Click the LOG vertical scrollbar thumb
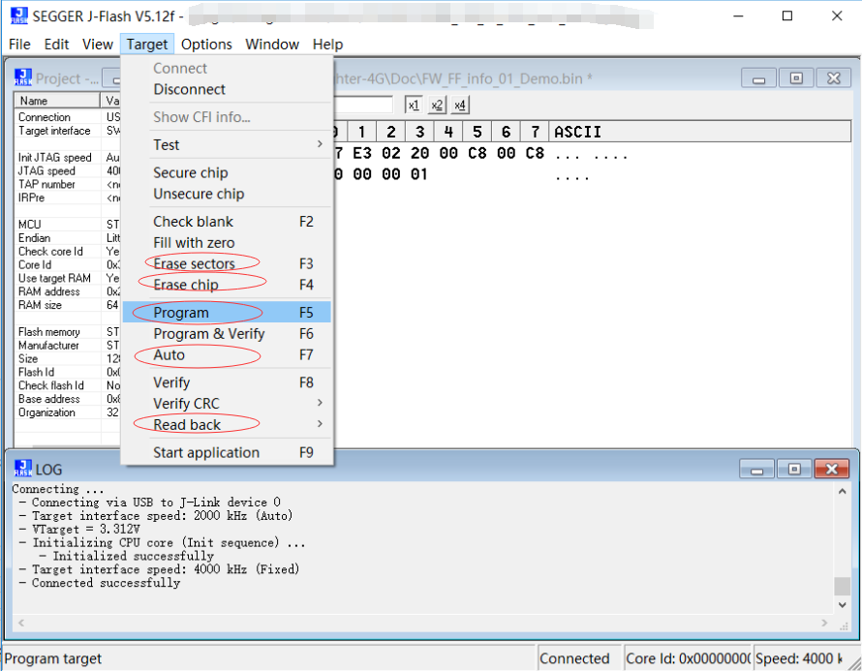The width and height of the screenshot is (862, 671). [842, 586]
